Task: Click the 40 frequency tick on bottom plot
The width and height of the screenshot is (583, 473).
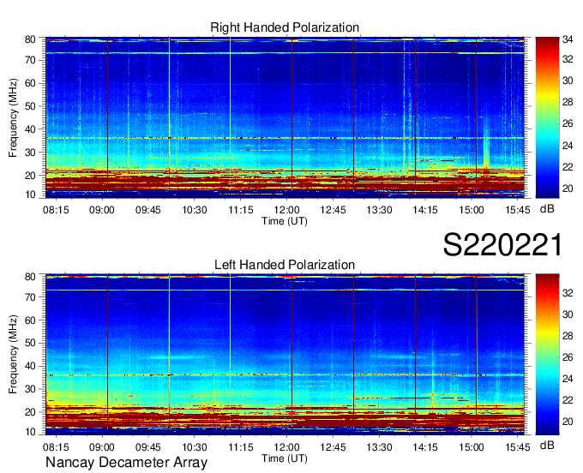Action: click(30, 367)
